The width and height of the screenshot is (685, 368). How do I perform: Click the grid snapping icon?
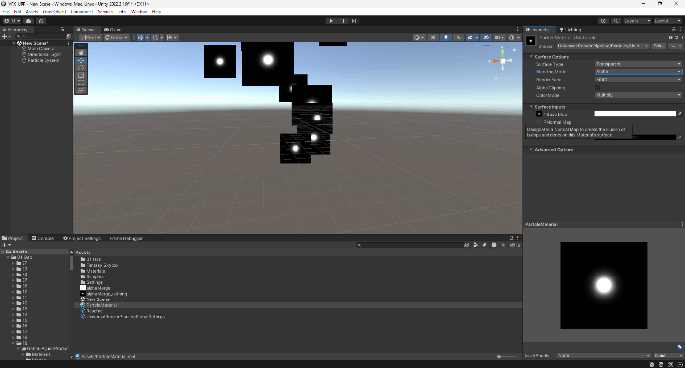click(155, 37)
